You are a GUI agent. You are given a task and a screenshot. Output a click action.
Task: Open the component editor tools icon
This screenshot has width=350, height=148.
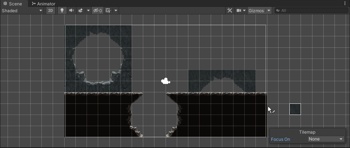click(x=230, y=10)
